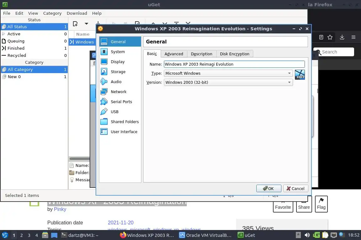Image resolution: width=361 pixels, height=240 pixels.
Task: Open uGet's Edit menu
Action: coord(19,13)
